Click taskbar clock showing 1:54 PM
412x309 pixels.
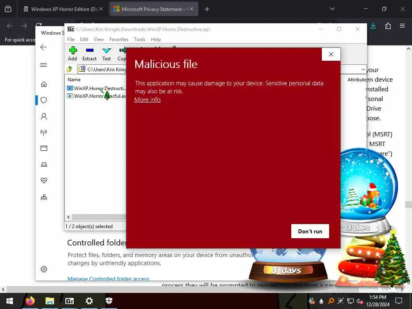click(x=377, y=301)
